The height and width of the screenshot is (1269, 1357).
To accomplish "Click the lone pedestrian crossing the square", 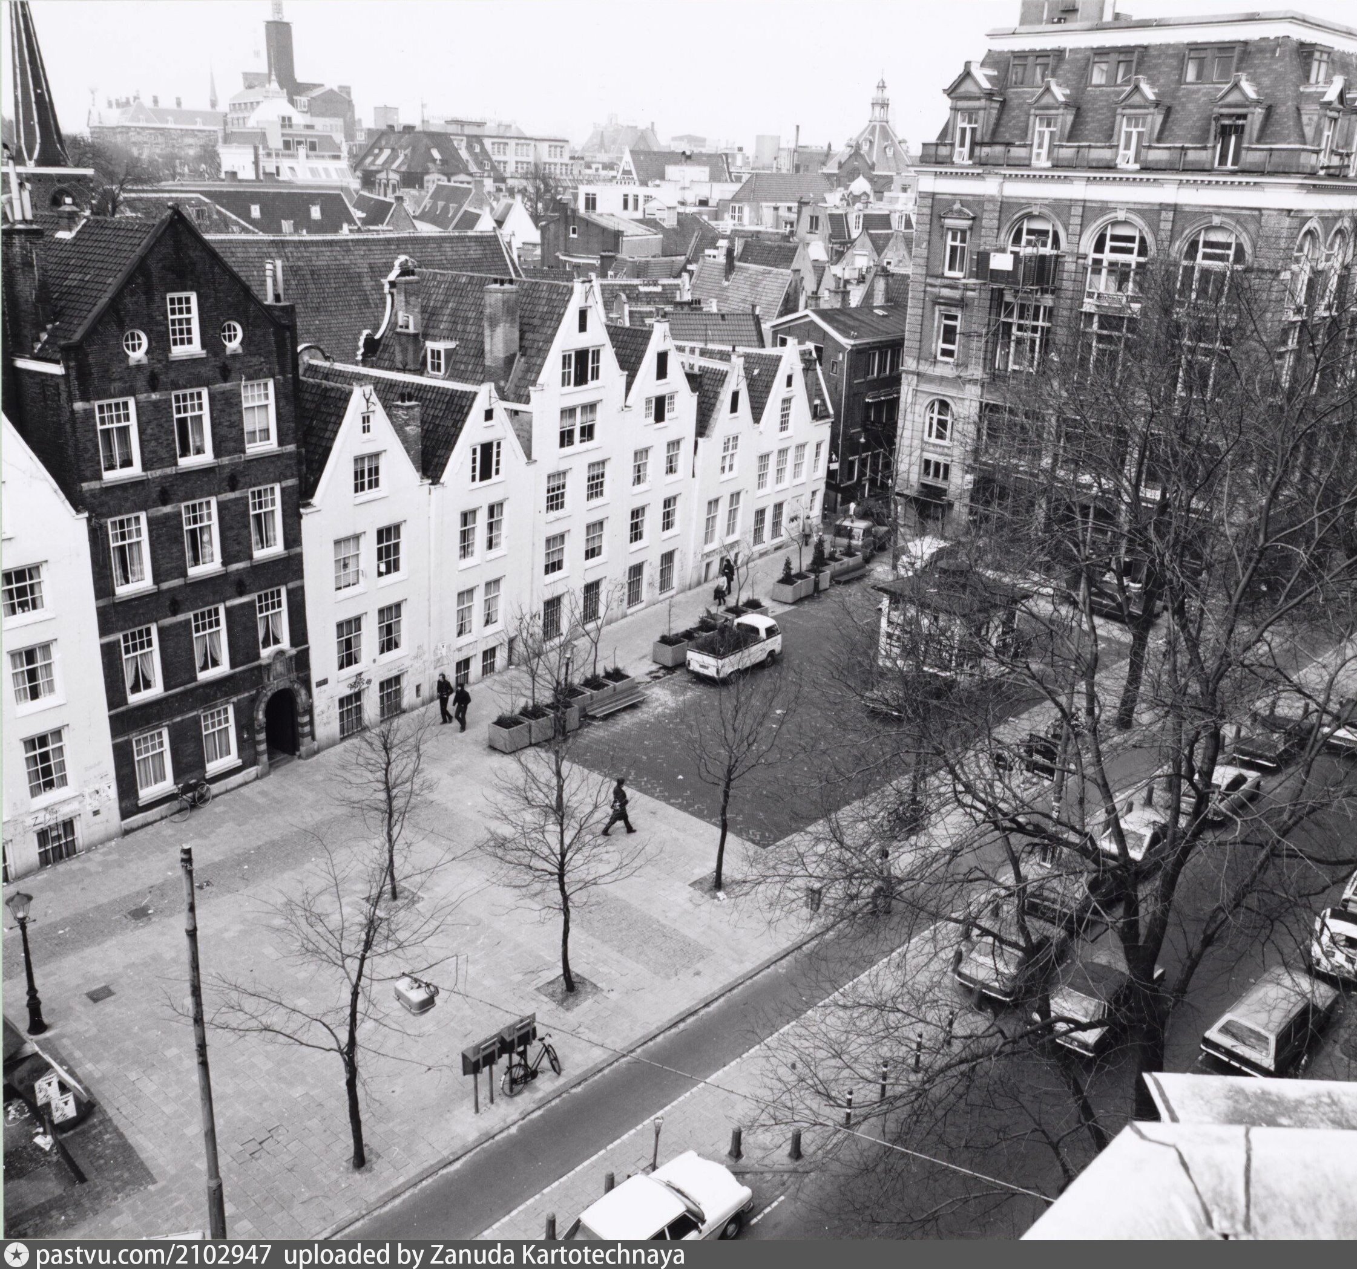I will (x=619, y=807).
